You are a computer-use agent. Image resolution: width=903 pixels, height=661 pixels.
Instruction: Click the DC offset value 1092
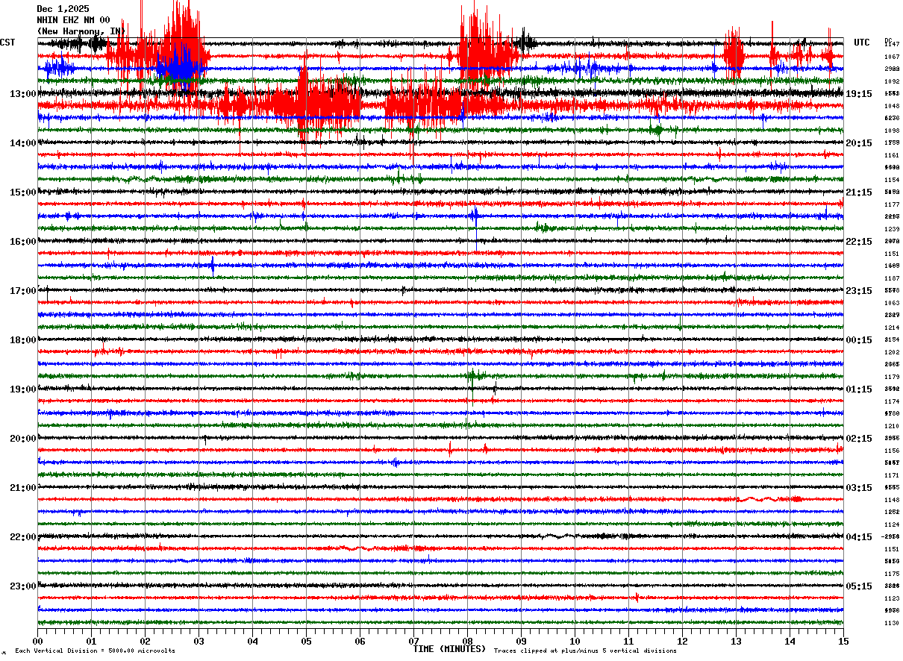[892, 81]
